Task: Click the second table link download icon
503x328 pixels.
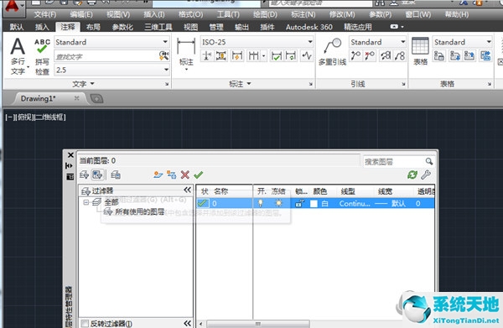Action: click(x=455, y=56)
